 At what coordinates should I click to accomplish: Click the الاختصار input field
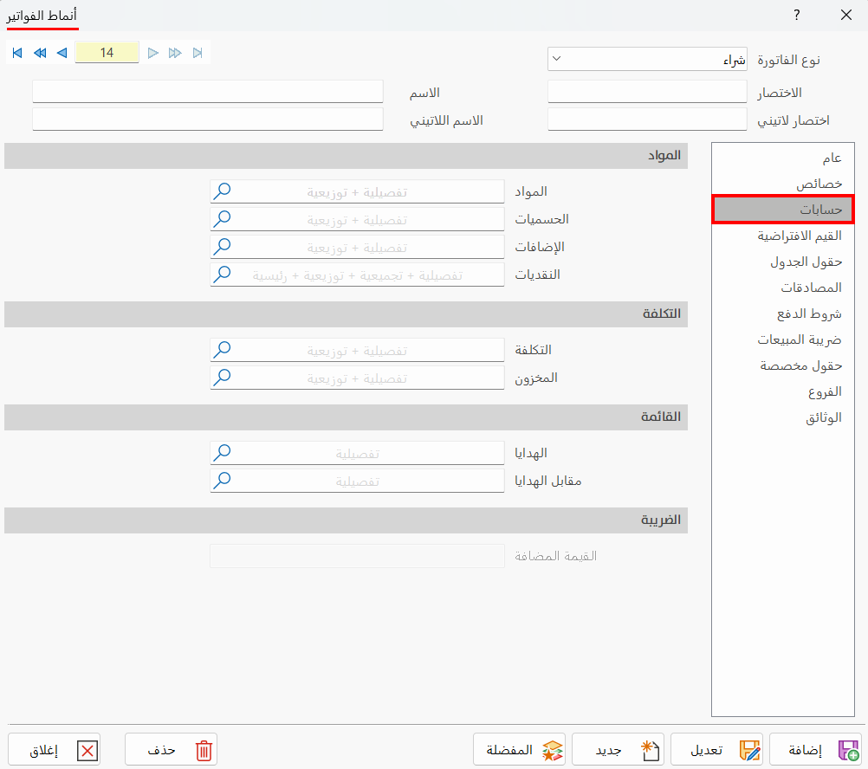point(647,91)
